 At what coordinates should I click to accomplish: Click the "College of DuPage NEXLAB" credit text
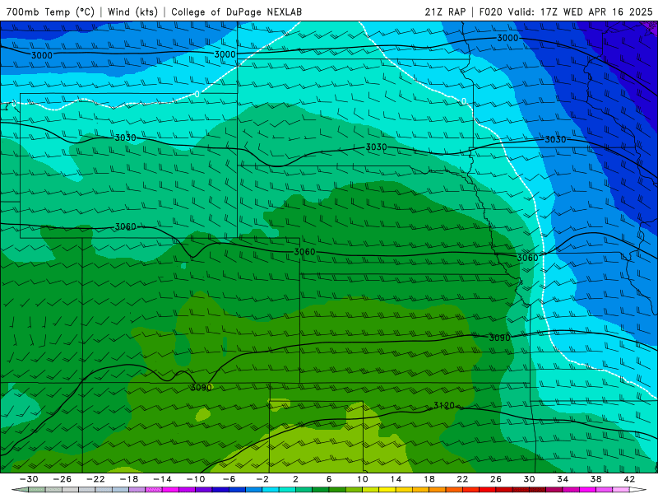[237, 12]
